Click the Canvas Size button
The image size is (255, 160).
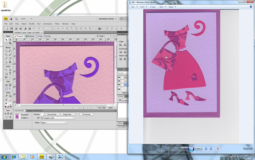pos(53,114)
